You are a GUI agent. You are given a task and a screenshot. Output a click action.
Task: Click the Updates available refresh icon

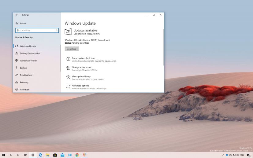pyautogui.click(x=68, y=32)
